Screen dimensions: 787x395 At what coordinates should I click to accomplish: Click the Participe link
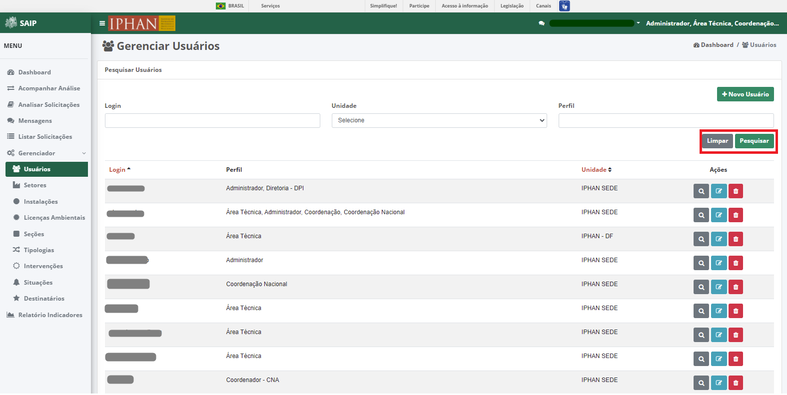(419, 6)
